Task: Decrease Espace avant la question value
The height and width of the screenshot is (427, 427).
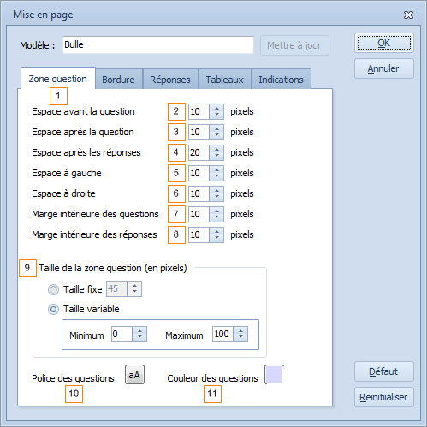Action: tap(216, 115)
